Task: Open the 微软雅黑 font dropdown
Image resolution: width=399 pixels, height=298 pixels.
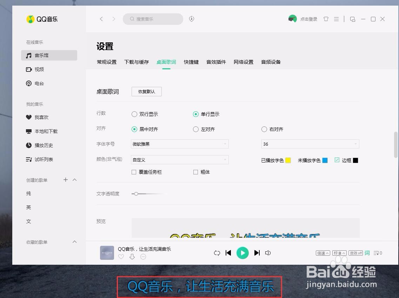Action: point(179,144)
